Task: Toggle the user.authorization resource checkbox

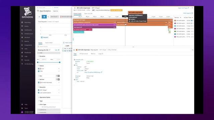Action: (x=39, y=93)
